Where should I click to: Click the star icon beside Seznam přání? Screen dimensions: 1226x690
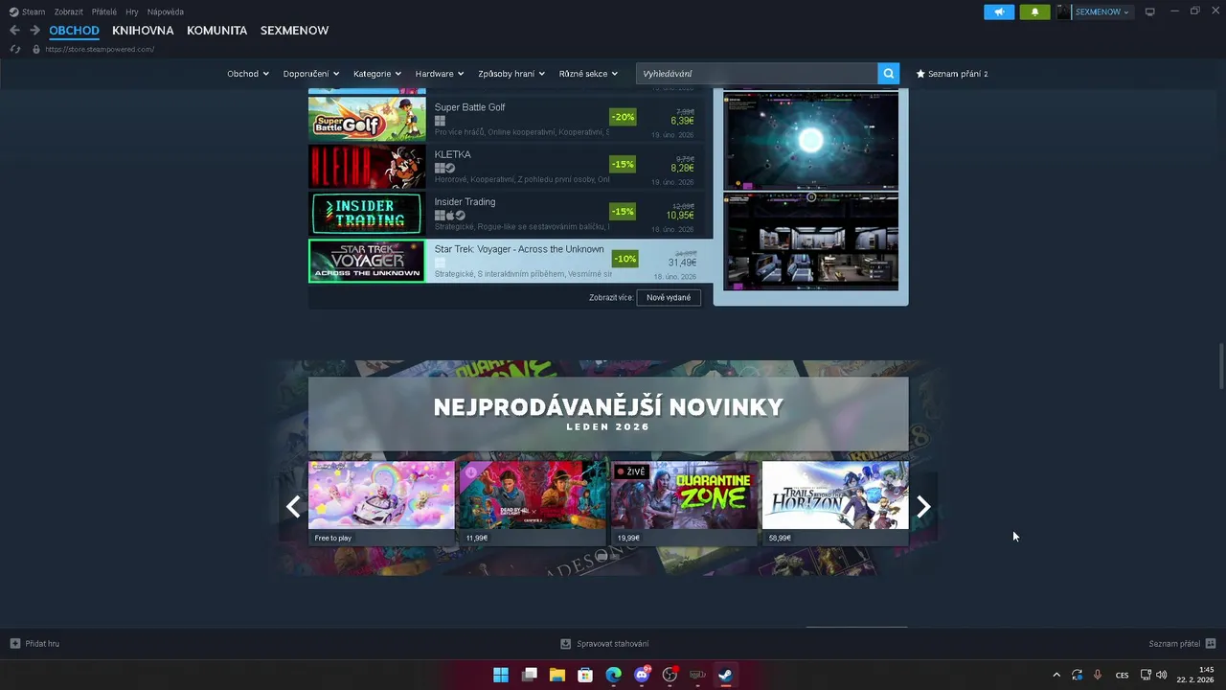point(920,74)
